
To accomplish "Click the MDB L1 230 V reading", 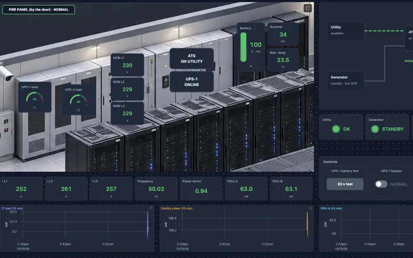I will pos(127,65).
